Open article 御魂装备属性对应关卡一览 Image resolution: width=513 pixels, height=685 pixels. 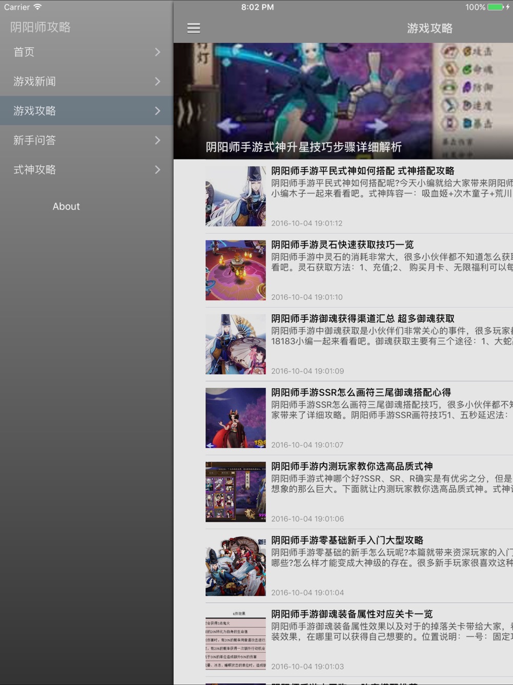point(352,615)
